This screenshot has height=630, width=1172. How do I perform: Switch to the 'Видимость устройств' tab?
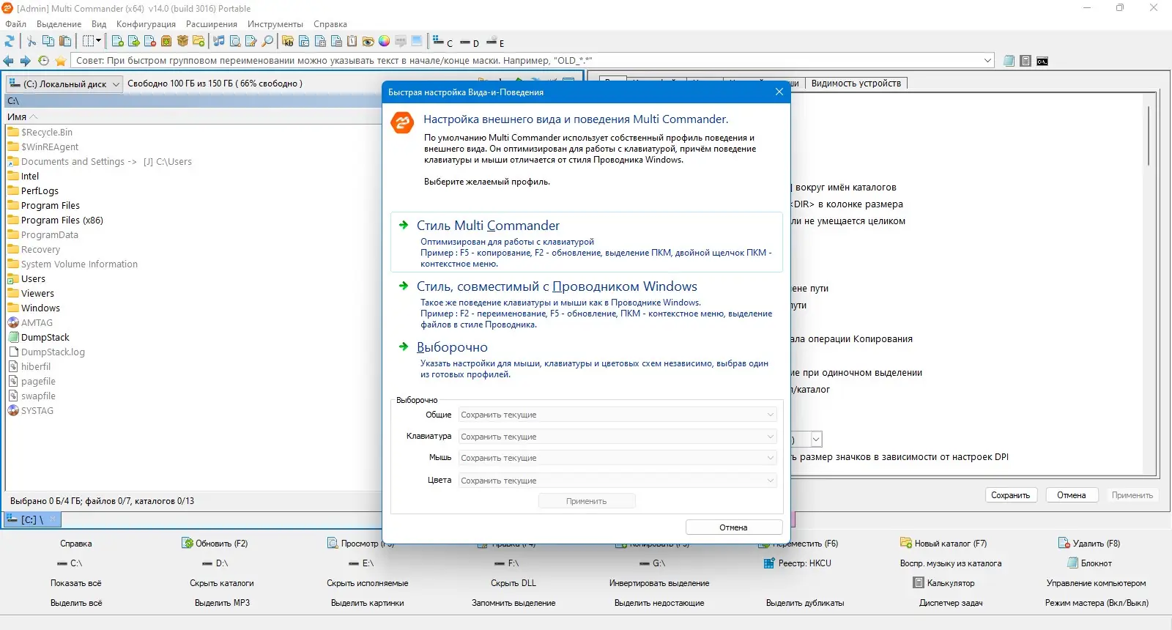[856, 84]
